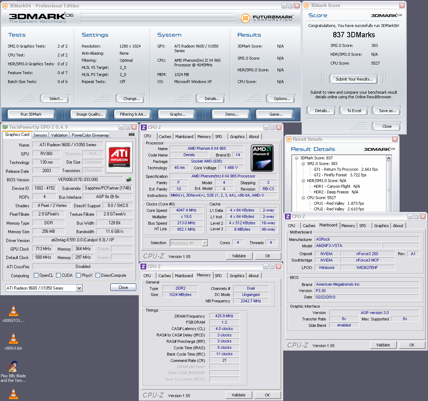Click the GPU-Z screenshot camera icon
Viewport: 428px width, 401px height.
click(x=131, y=134)
